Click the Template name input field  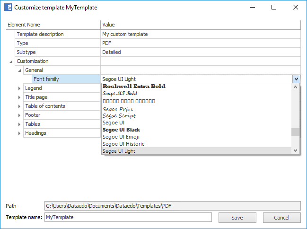click(x=128, y=218)
